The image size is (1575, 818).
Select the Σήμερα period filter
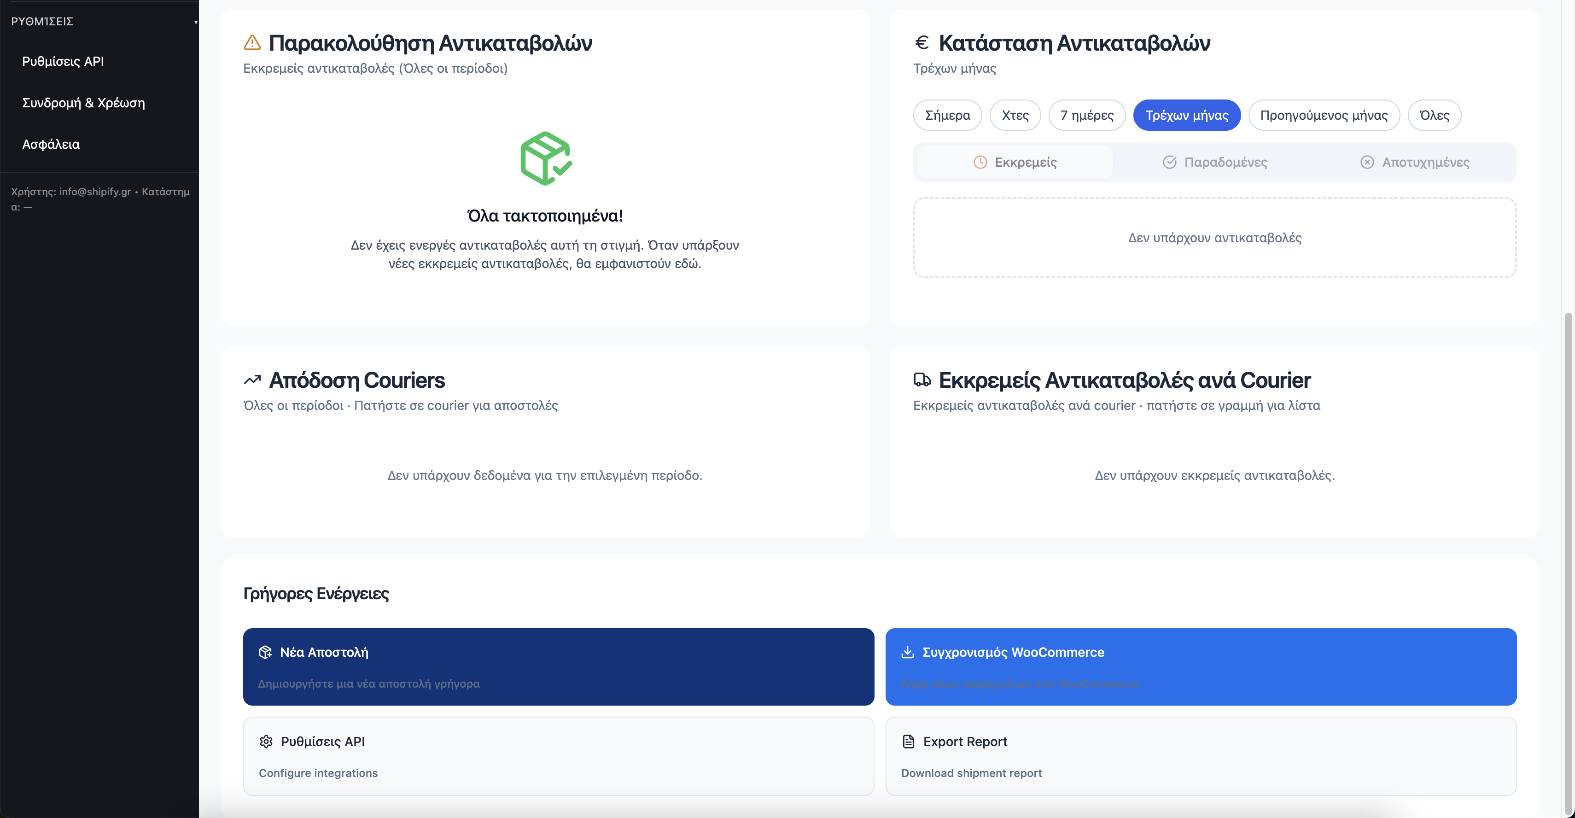(x=947, y=115)
